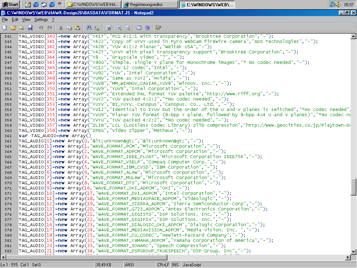Click the Browse file icon with magnifier
The image size is (357, 268).
point(22,28)
